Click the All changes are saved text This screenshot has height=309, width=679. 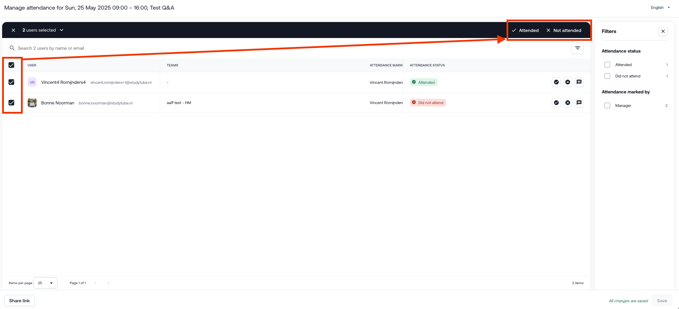coord(628,301)
